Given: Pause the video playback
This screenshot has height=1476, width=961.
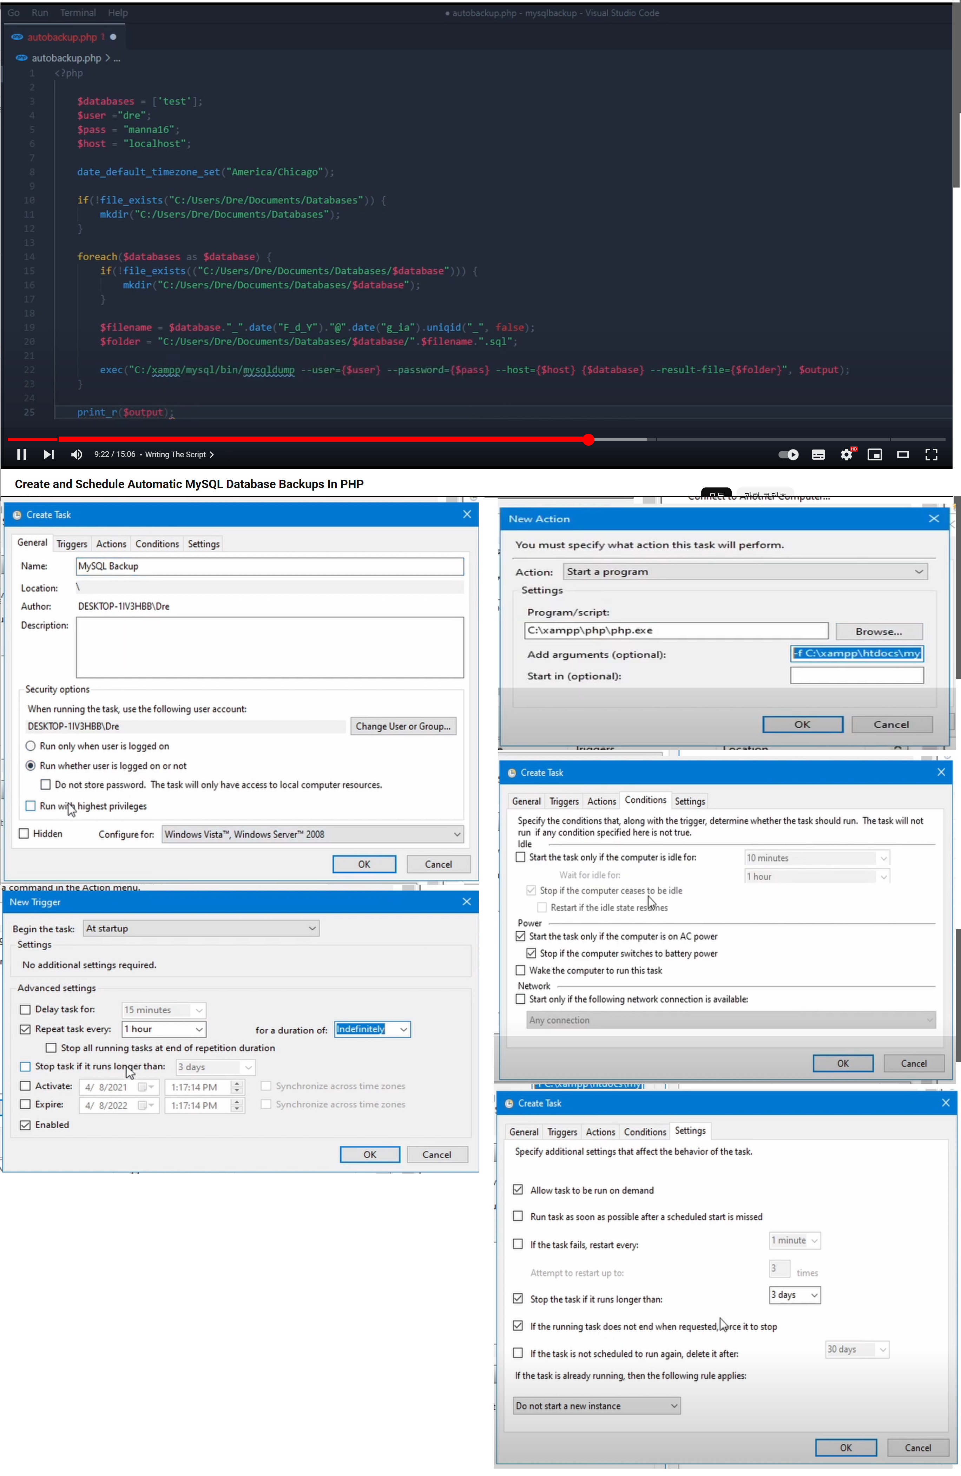Looking at the screenshot, I should pos(22,454).
